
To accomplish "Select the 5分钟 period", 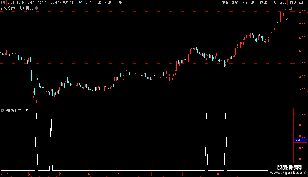I will 31,2.
